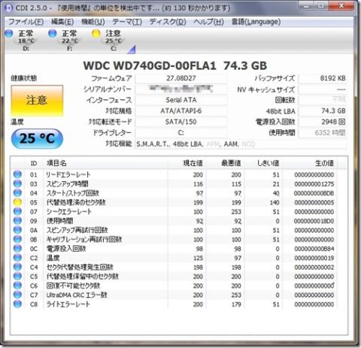
Task: Click the 対応機能 field listing S.M.A.R.T.
Action: click(241, 144)
